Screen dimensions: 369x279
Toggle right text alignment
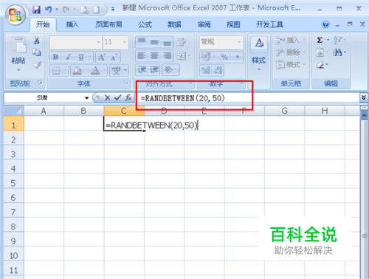click(167, 56)
